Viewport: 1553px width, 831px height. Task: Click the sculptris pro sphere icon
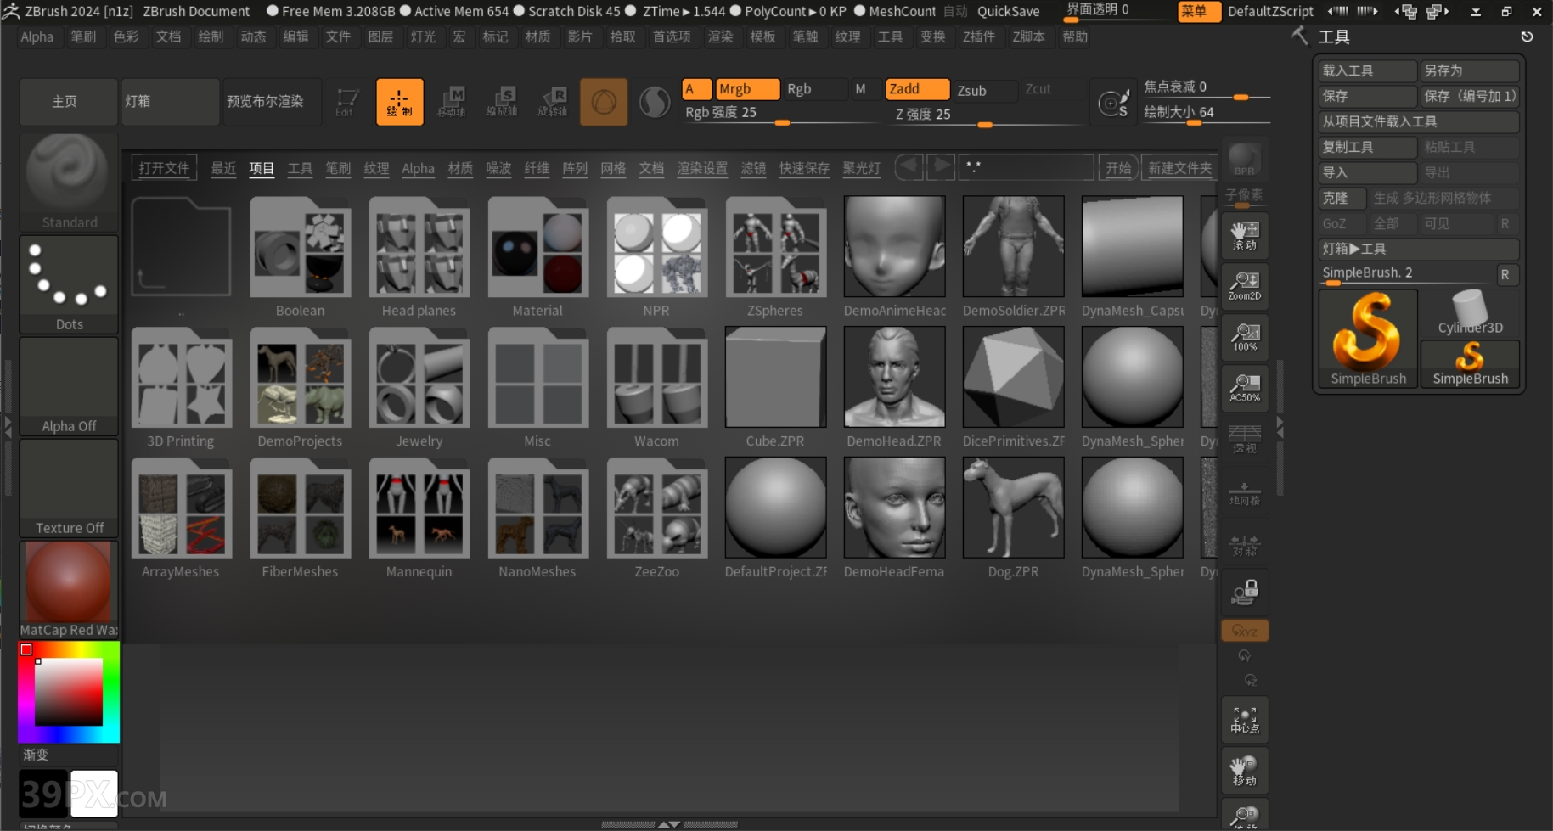(x=654, y=103)
